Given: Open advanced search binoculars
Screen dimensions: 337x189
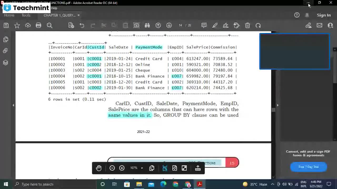Looking at the screenshot, I should [x=147, y=25].
